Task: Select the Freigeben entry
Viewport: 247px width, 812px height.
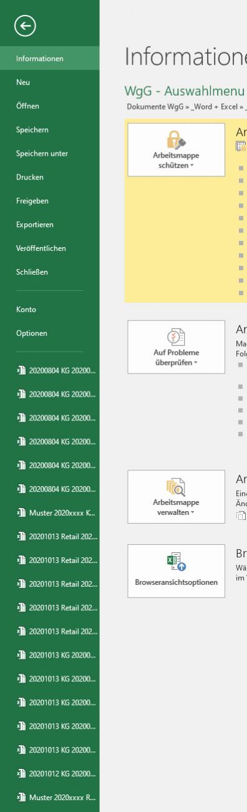Action: point(50,201)
